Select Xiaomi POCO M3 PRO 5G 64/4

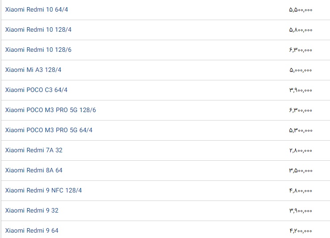[x=49, y=130]
